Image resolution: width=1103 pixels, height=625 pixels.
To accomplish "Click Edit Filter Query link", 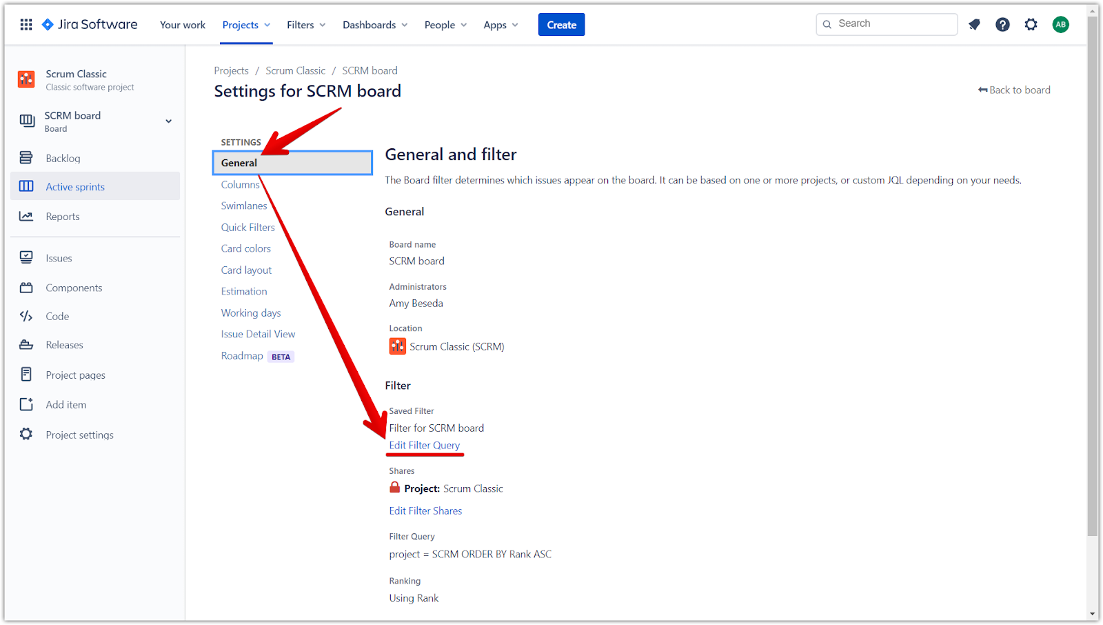I will pyautogui.click(x=424, y=446).
